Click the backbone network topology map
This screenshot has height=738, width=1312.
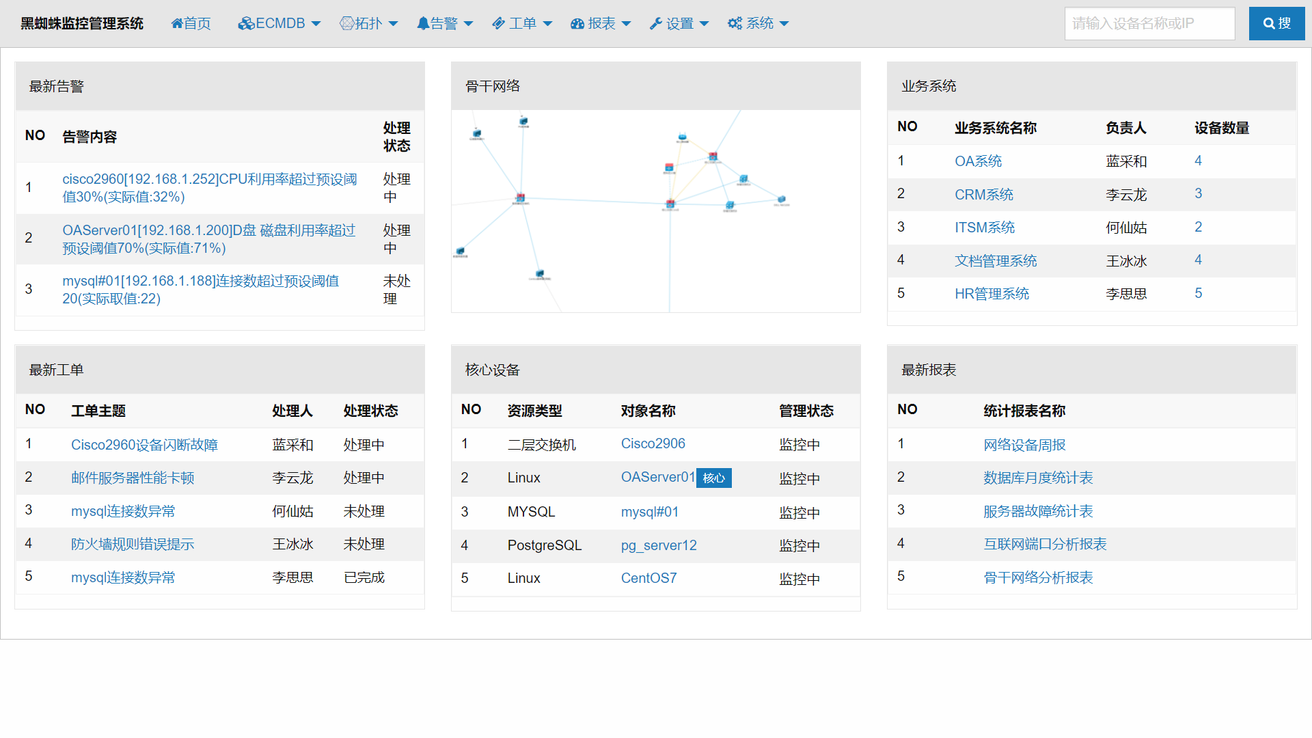pos(655,210)
